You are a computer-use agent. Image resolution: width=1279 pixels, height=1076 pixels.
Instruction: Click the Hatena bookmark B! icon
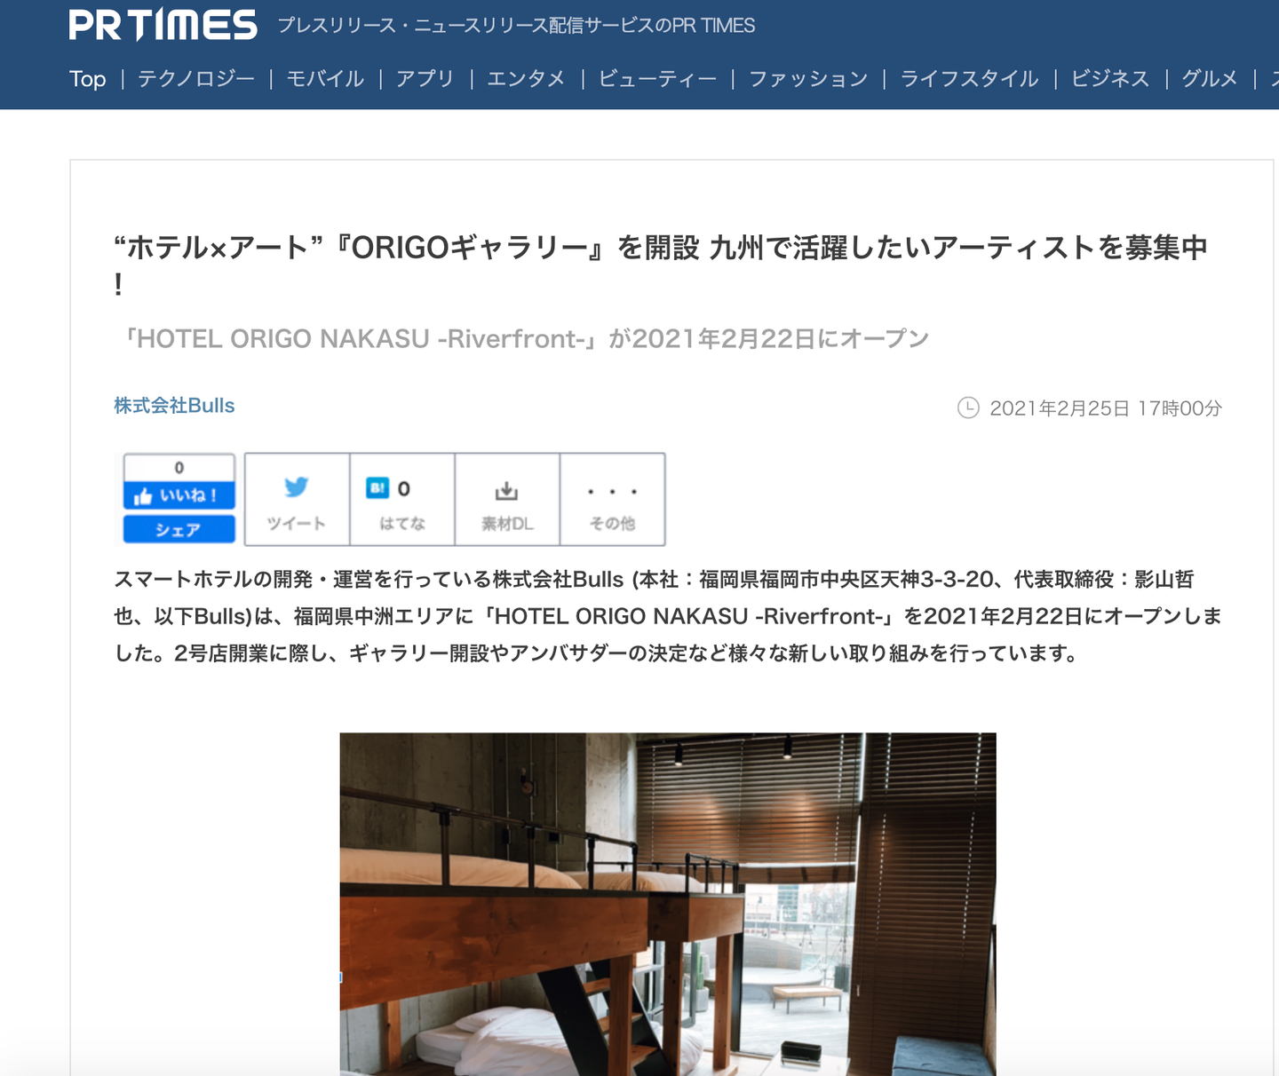click(x=377, y=488)
